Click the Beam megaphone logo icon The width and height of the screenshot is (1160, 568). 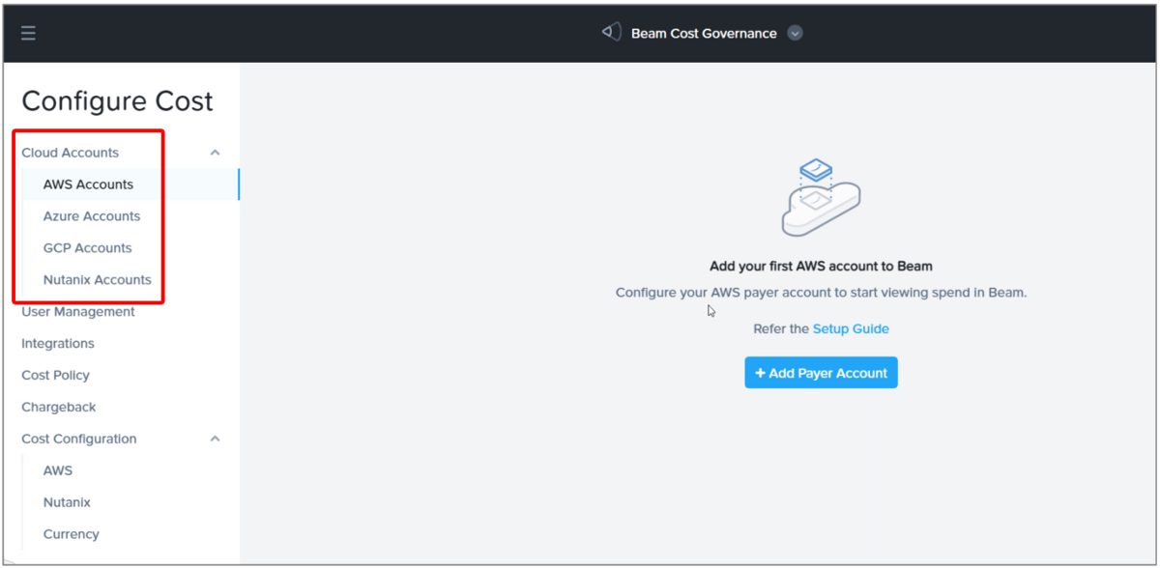tap(611, 33)
